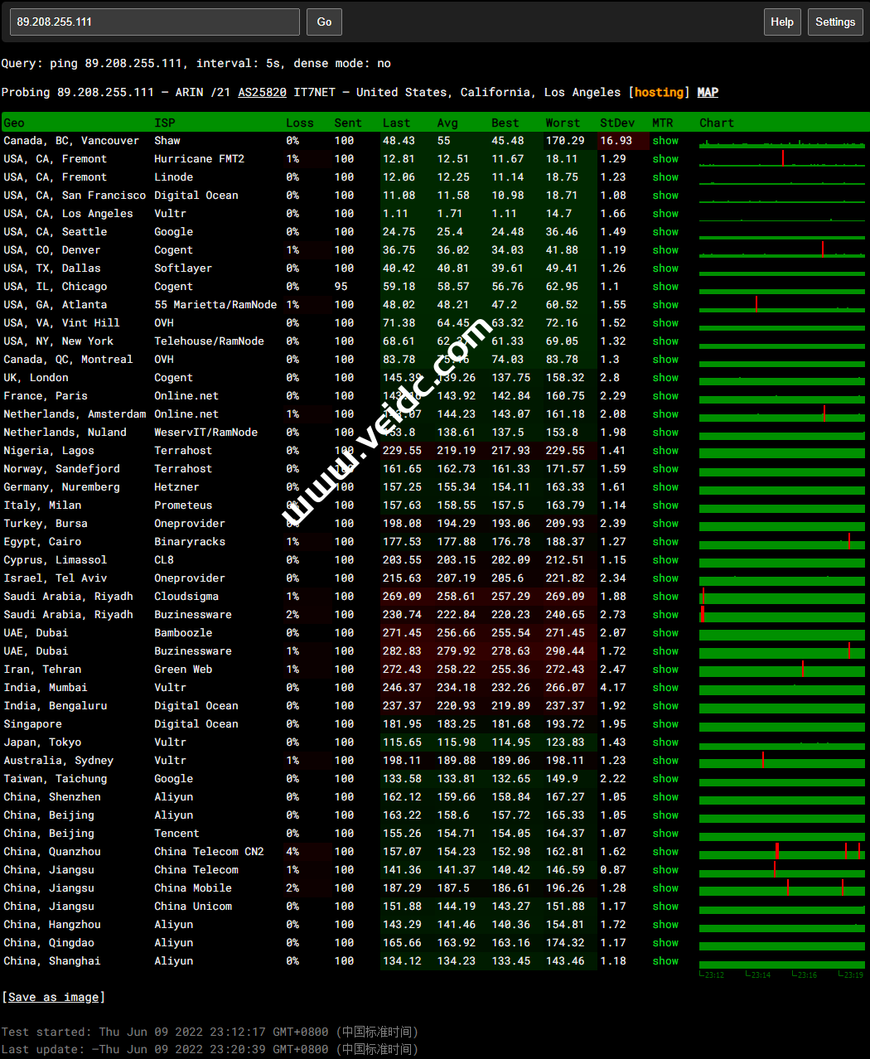
Task: Click the StDev column header
Action: [x=616, y=123]
